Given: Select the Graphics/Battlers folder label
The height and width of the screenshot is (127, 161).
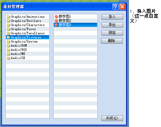Looking at the screenshot, I should point(26,21).
